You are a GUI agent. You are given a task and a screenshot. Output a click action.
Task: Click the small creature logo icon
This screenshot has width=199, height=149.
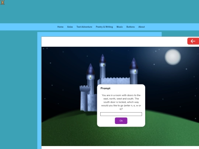click(3, 2)
